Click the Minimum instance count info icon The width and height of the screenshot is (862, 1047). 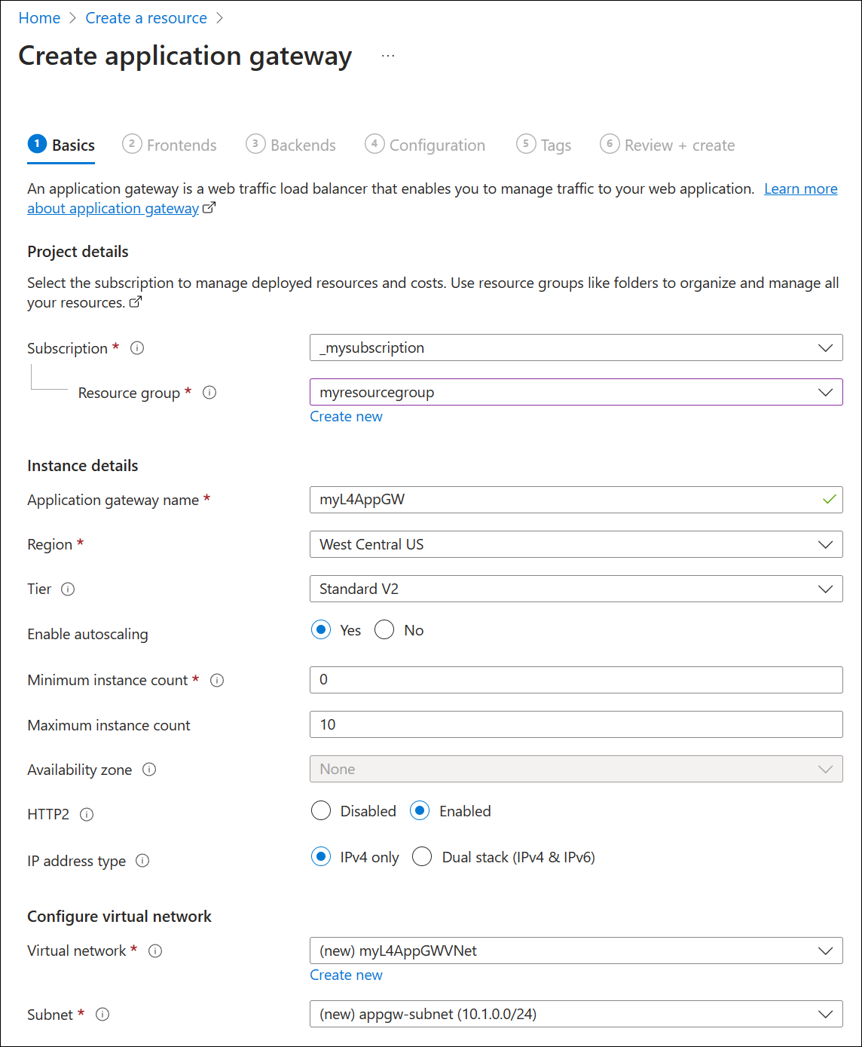[x=216, y=680]
